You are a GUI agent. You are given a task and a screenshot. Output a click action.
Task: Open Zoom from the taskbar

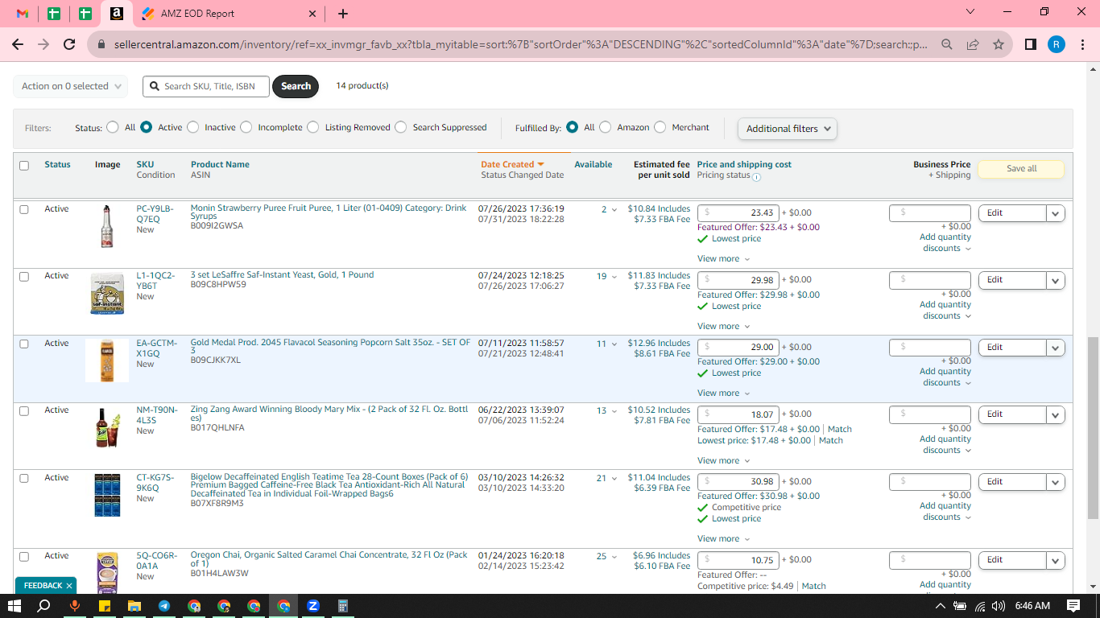click(x=313, y=606)
